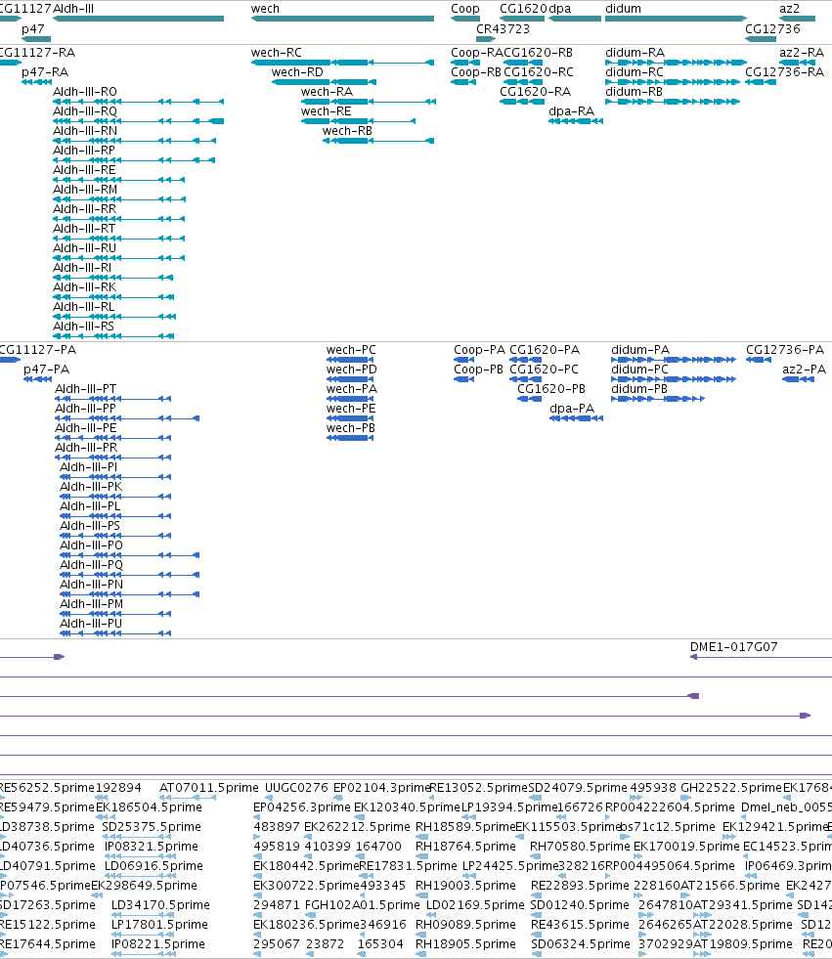Click the EP02104.3prime EST label
This screenshot has width=832, height=959.
(382, 788)
